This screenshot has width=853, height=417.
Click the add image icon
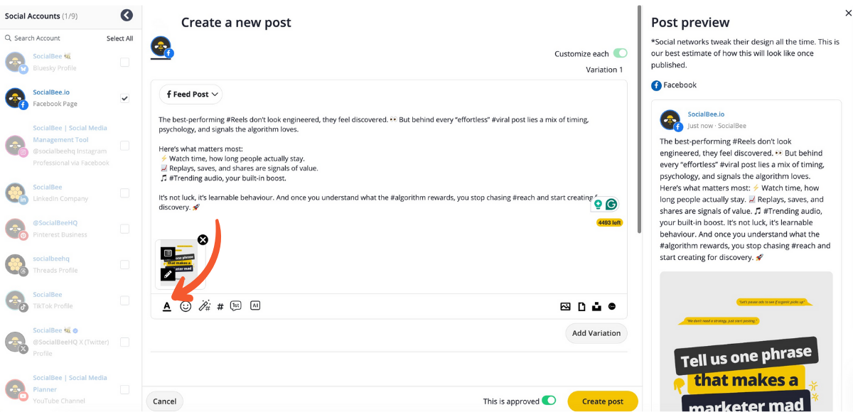tap(565, 307)
